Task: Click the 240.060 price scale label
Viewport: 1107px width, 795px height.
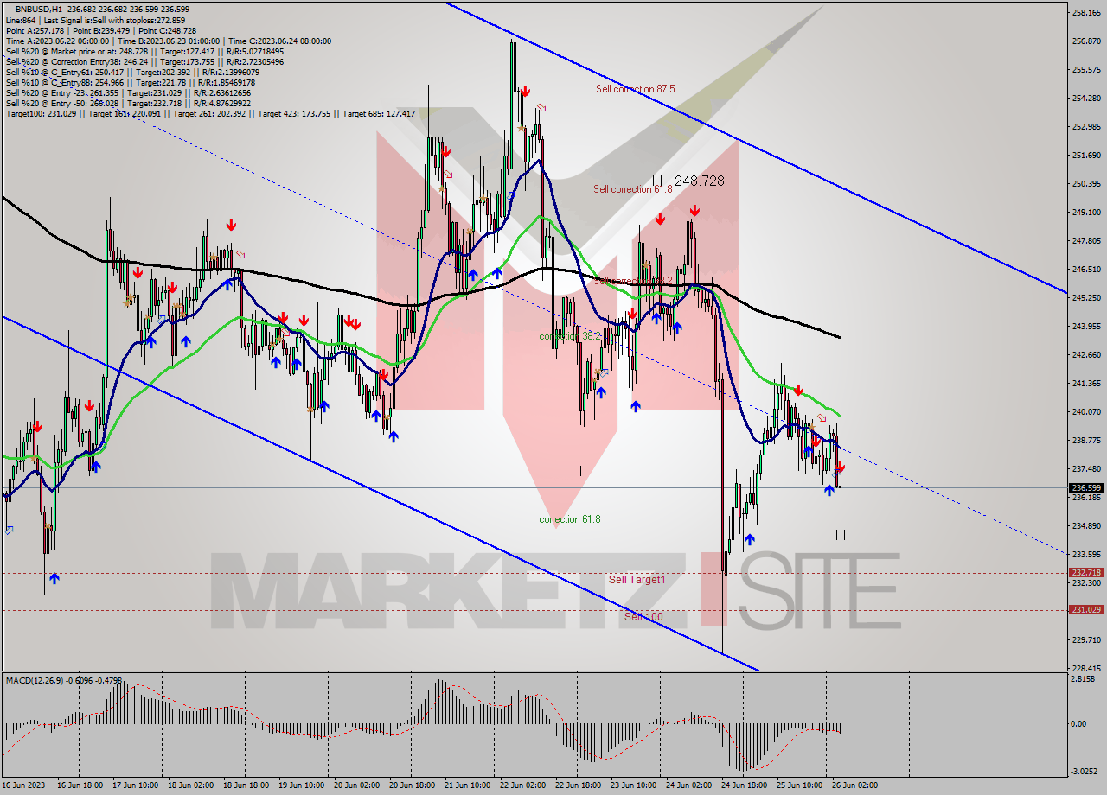Action: (x=1086, y=412)
